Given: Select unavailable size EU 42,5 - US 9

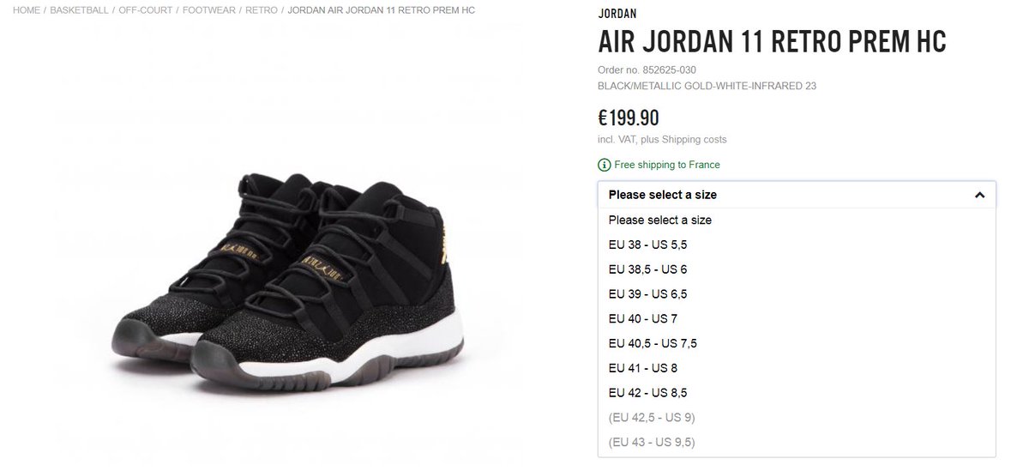Looking at the screenshot, I should pyautogui.click(x=797, y=418).
